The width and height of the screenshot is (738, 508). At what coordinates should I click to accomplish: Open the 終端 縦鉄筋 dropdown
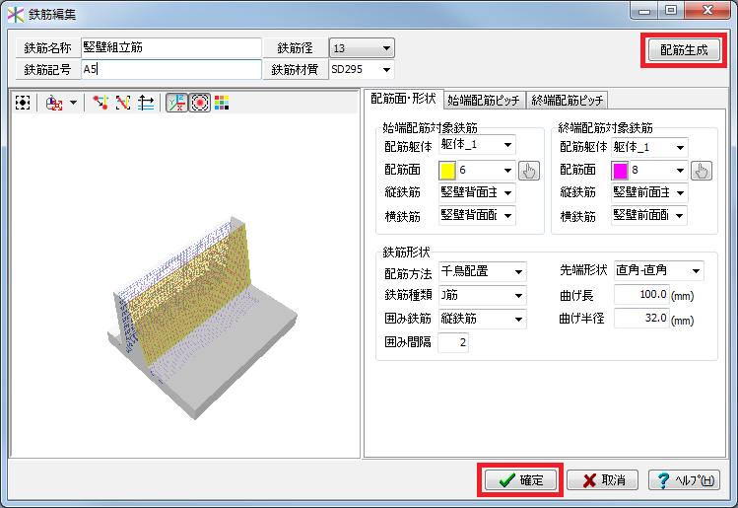pyautogui.click(x=649, y=192)
